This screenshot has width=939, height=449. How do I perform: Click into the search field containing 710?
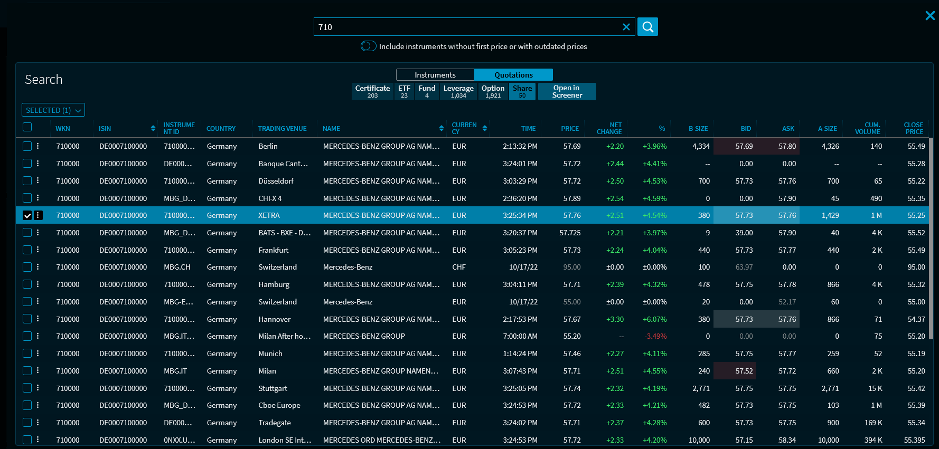[465, 27]
